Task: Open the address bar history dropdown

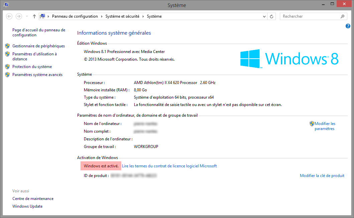Action: (x=264, y=16)
